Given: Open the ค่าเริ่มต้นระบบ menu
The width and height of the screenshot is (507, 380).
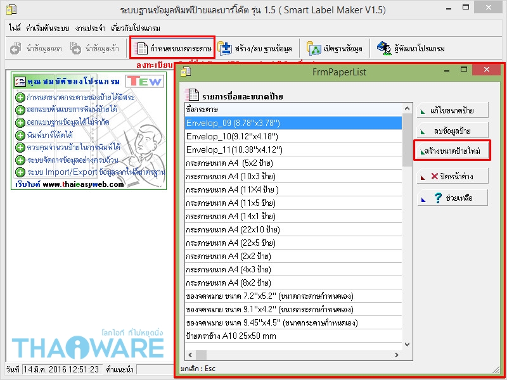Looking at the screenshot, I should pos(48,28).
